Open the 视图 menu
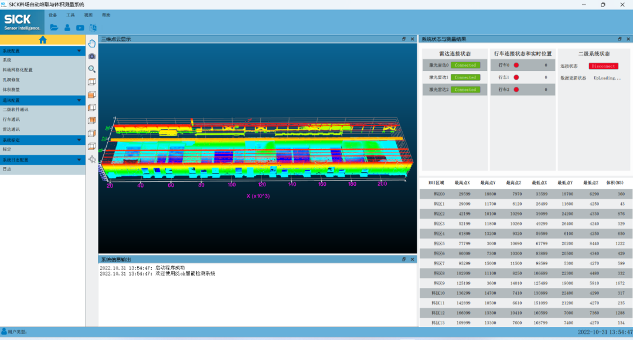The width and height of the screenshot is (633, 340). pos(89,15)
